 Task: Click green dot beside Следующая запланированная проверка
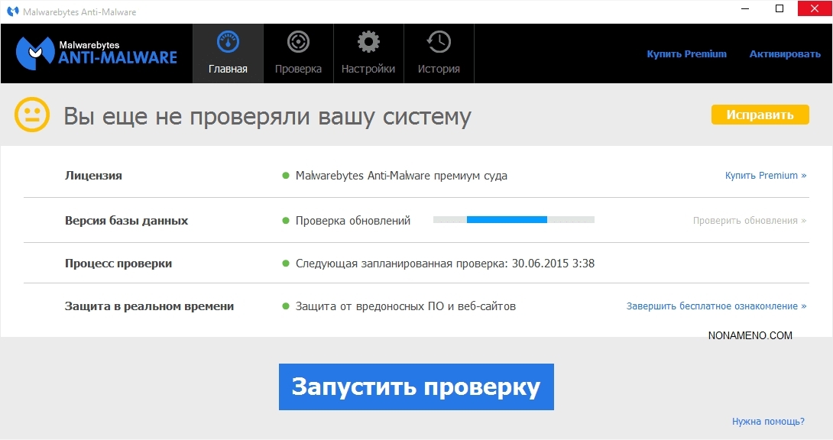click(x=286, y=264)
